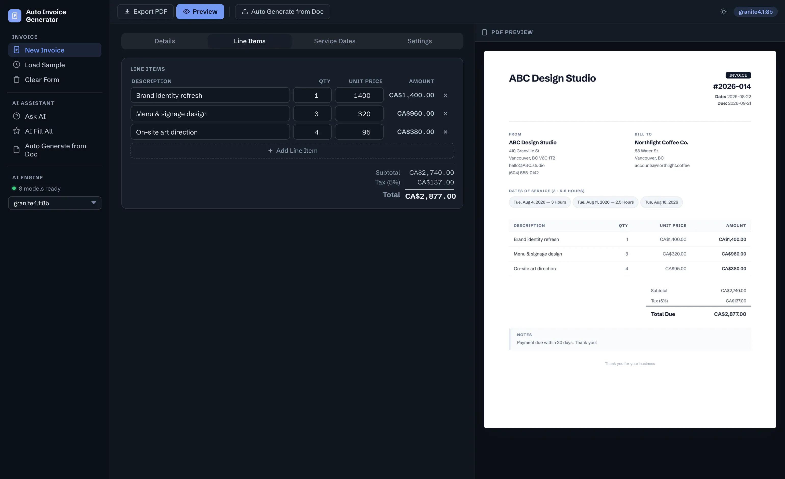Open Ask AI in the sidebar
The width and height of the screenshot is (785, 479).
point(55,116)
